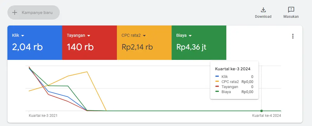Click the Masukan text label
This screenshot has height=126, width=312.
[291, 17]
